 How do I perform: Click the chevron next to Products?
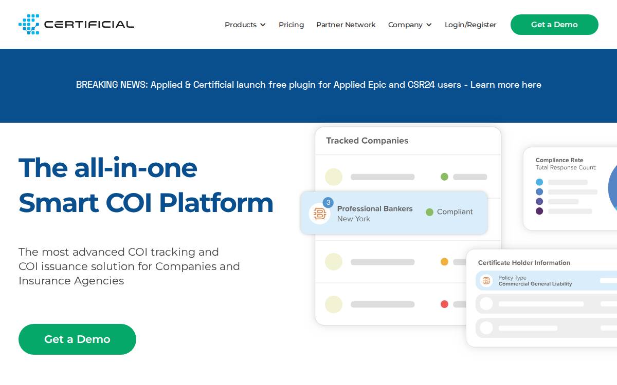coord(263,25)
